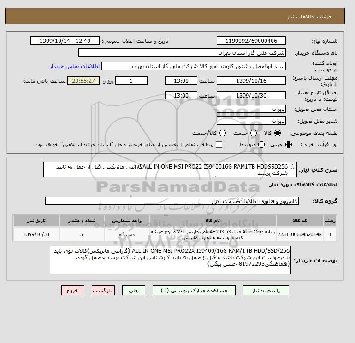Click the announcement date field 1399/10/14 - 12:40

click(x=65, y=41)
